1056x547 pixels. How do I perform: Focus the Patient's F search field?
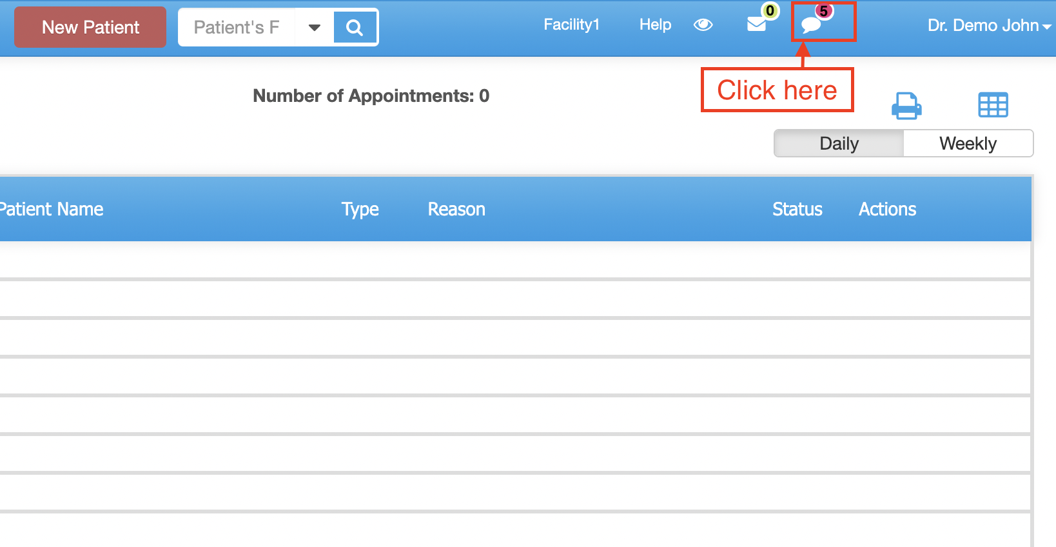236,27
